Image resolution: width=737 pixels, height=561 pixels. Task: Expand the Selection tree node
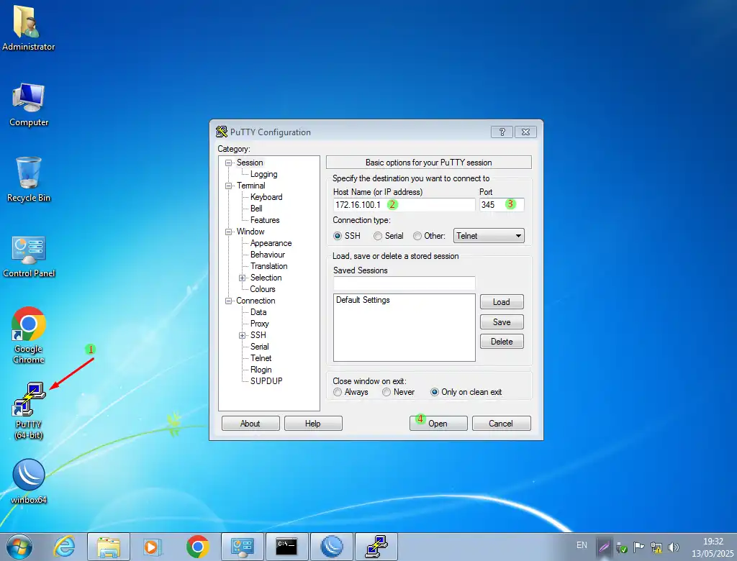243,278
